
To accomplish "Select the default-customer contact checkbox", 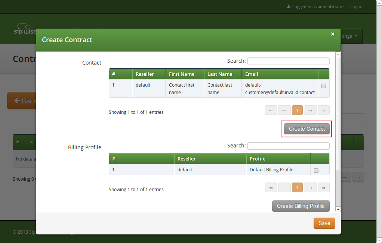I will coord(324,86).
